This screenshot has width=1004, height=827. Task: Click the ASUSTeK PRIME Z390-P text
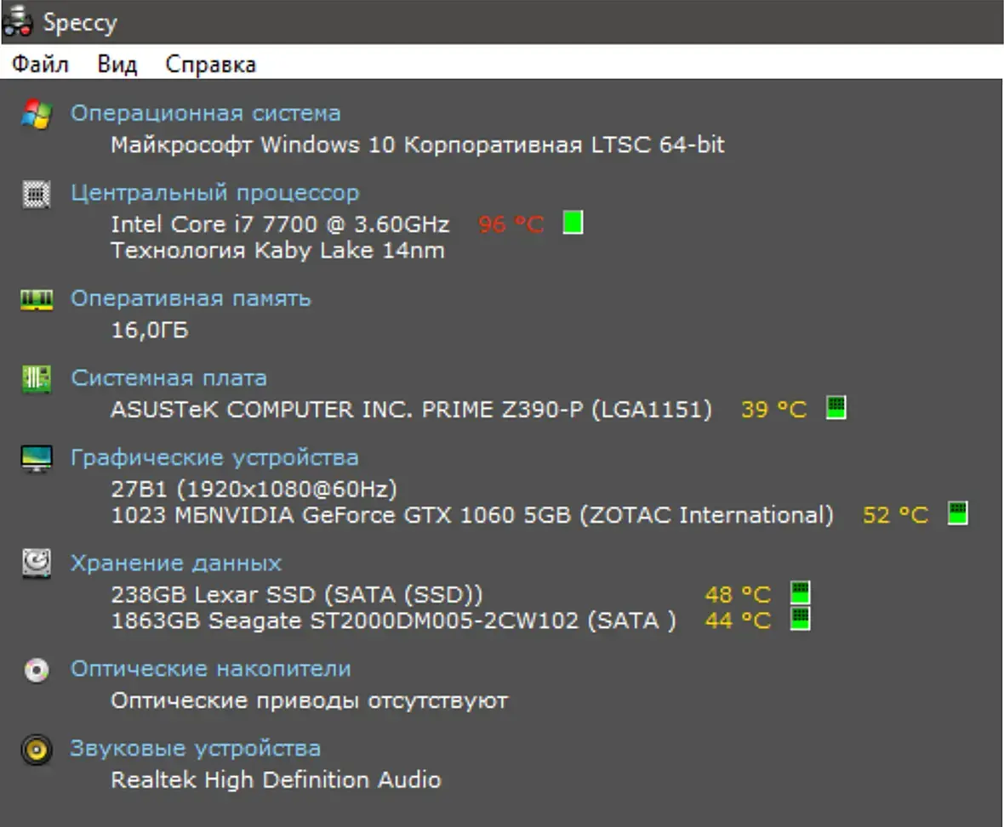411,410
